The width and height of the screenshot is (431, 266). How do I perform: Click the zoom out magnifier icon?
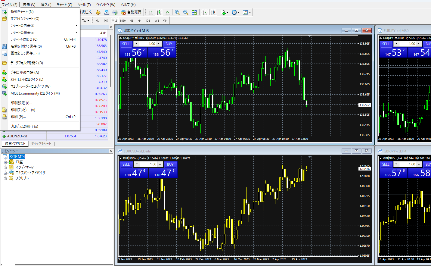[186, 12]
